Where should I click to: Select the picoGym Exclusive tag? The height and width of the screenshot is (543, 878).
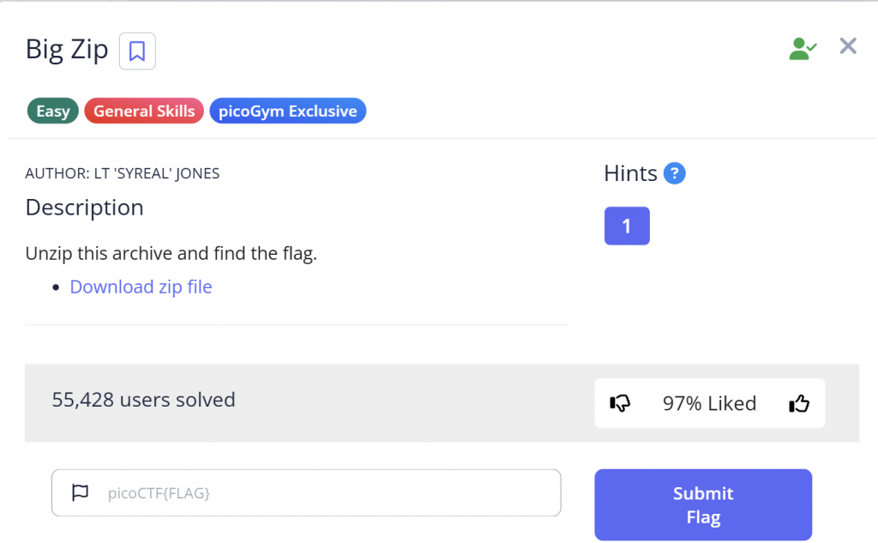287,112
